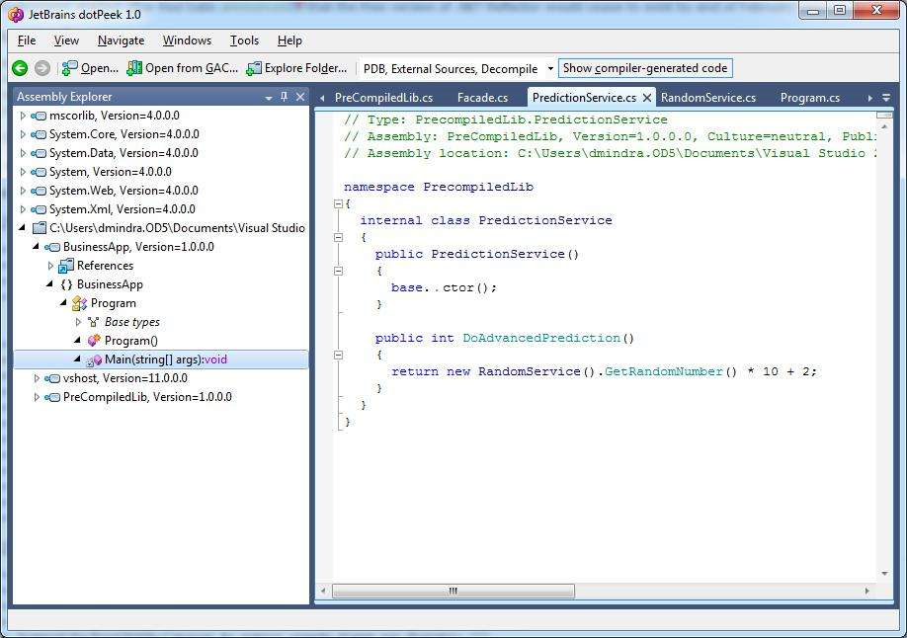Click the Program() constructor icon
907x638 pixels.
(x=94, y=341)
